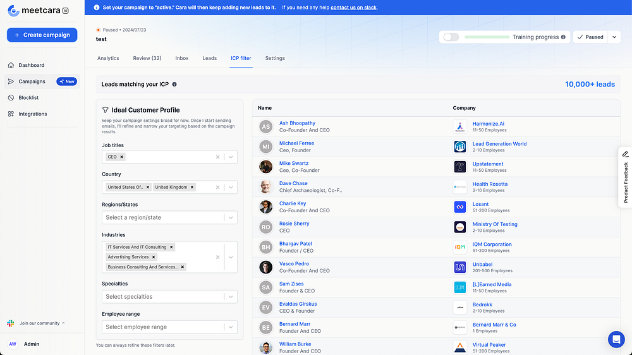The width and height of the screenshot is (632, 355).
Task: Click the New badge beside Campaigns
Action: point(66,81)
